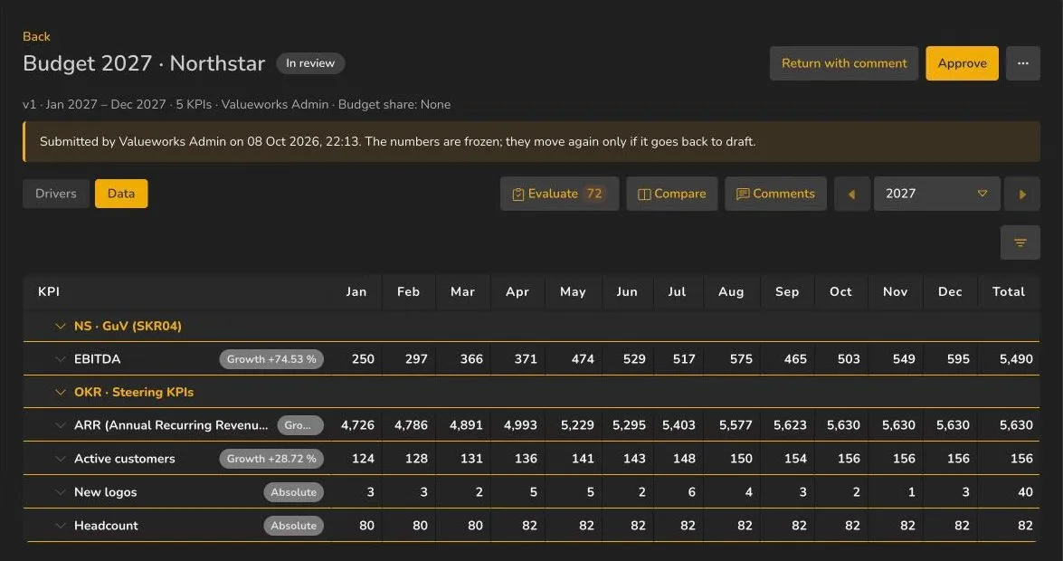This screenshot has width=1063, height=561.
Task: Click the Dec column header
Action: [x=950, y=291]
